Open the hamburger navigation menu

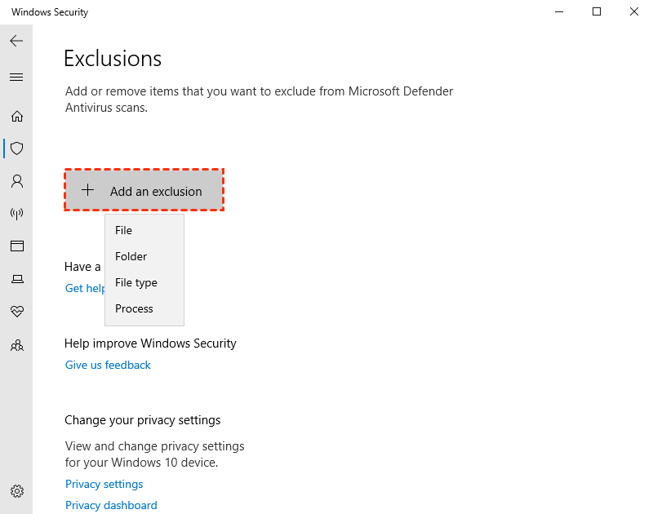coord(16,78)
